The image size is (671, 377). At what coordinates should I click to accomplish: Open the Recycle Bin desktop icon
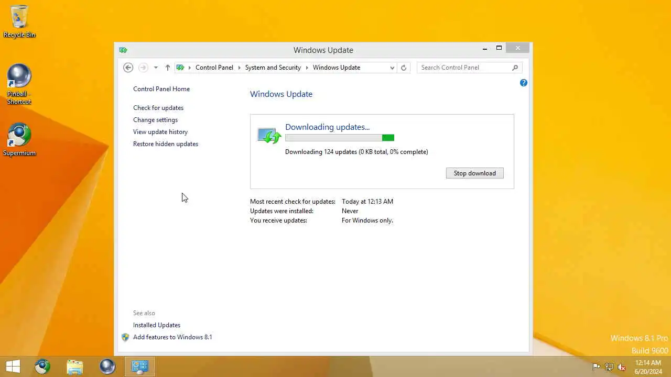[x=19, y=21]
